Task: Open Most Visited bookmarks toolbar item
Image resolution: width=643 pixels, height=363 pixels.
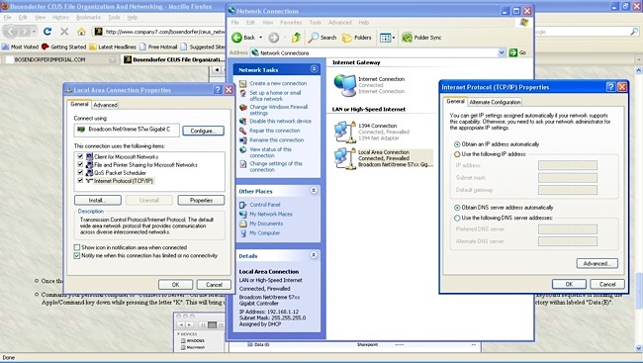Action: (21, 46)
